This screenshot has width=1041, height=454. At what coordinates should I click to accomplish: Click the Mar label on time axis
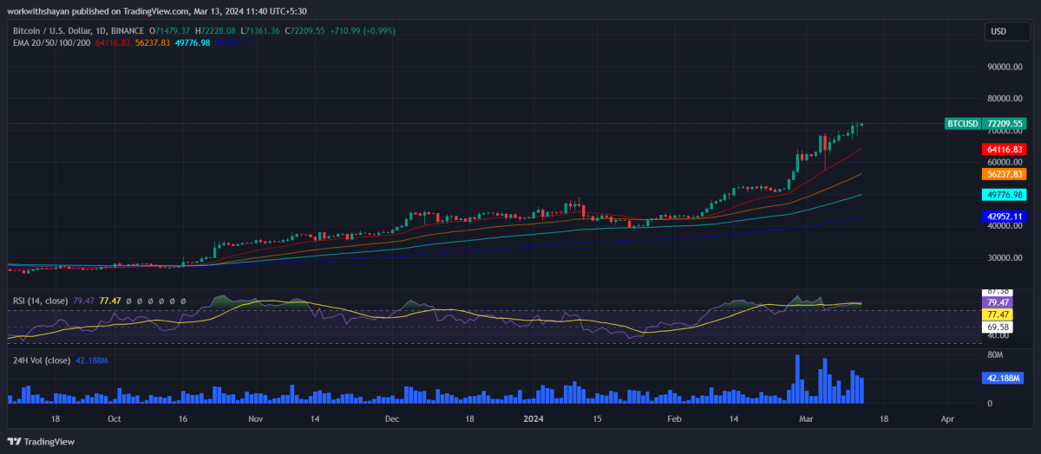tap(807, 418)
